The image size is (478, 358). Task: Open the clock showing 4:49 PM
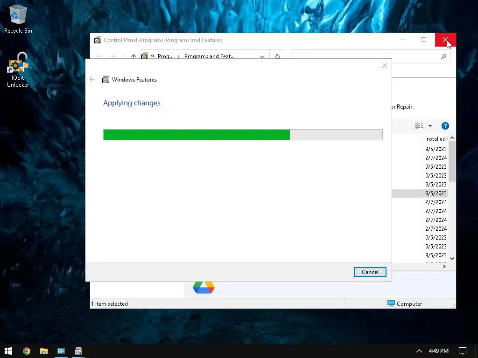click(439, 351)
